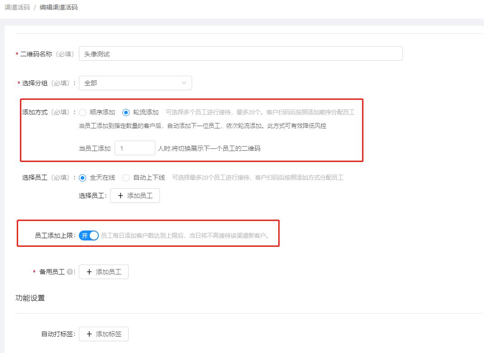Click the 添加标签 button
The height and width of the screenshot is (353, 484).
click(103, 334)
